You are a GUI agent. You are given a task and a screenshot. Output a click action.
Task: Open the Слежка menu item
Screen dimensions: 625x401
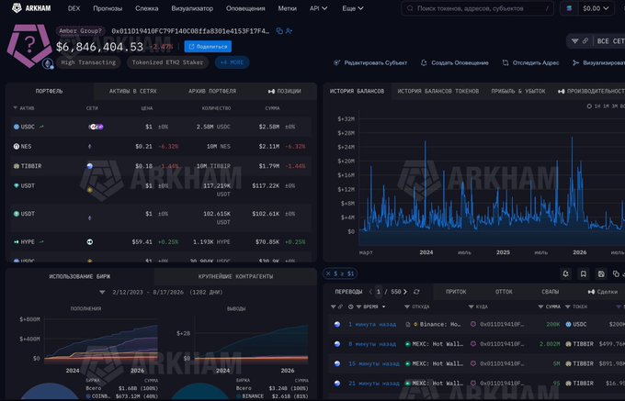pyautogui.click(x=147, y=8)
